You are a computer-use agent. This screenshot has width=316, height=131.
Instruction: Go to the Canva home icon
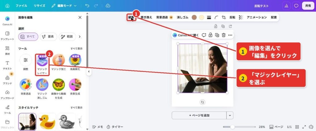tap(7, 6)
